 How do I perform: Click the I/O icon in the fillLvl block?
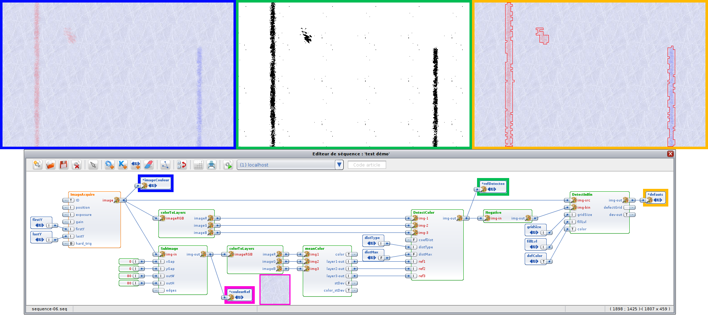pos(534,247)
